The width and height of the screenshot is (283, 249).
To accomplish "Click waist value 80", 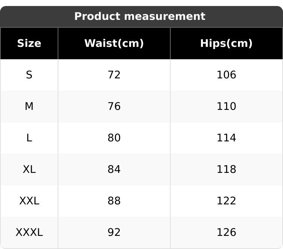I will pyautogui.click(x=114, y=138).
